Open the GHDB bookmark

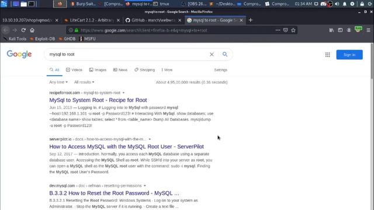click(x=67, y=39)
